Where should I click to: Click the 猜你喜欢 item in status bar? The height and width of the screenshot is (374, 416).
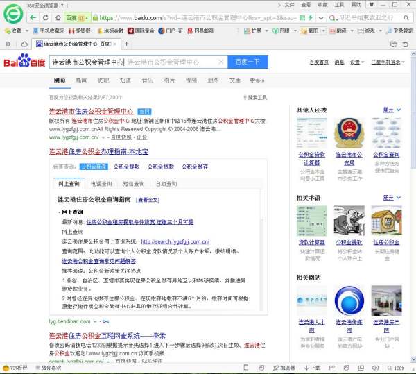pyautogui.click(x=49, y=368)
